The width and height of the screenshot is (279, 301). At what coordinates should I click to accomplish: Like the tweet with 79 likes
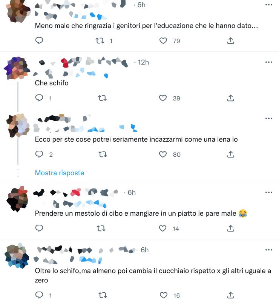163,41
